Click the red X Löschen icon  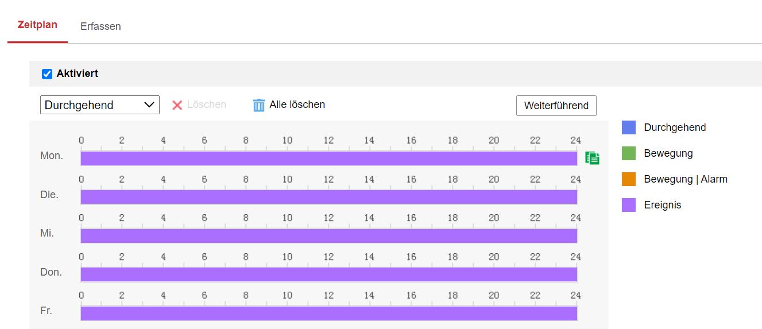click(177, 105)
